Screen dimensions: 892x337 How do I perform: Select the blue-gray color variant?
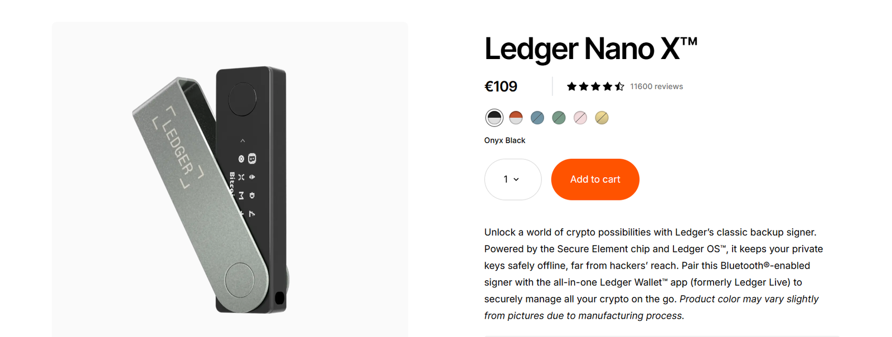click(x=537, y=118)
